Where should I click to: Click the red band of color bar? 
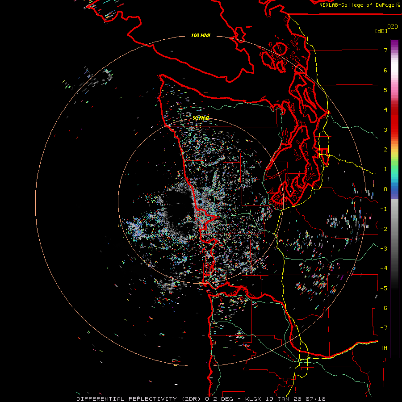[x=394, y=121]
